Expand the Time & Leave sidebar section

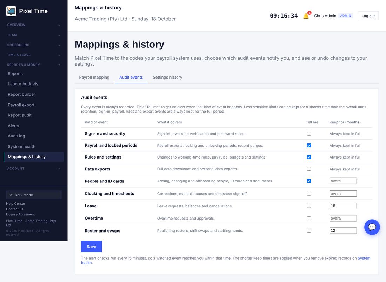[34, 55]
